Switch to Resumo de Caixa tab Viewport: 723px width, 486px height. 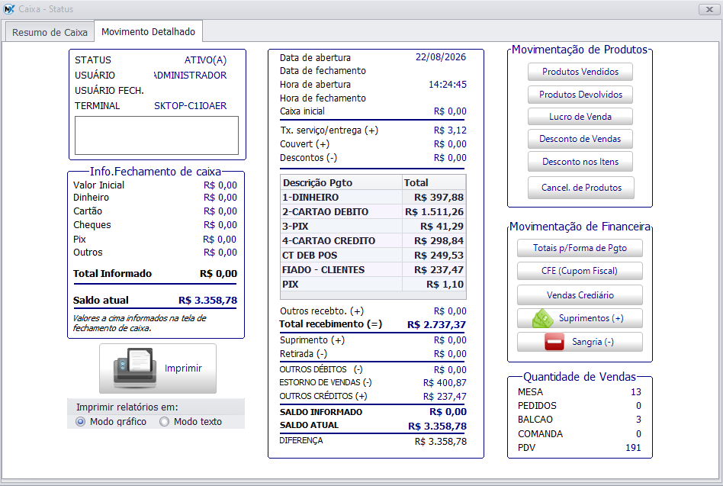(x=50, y=32)
